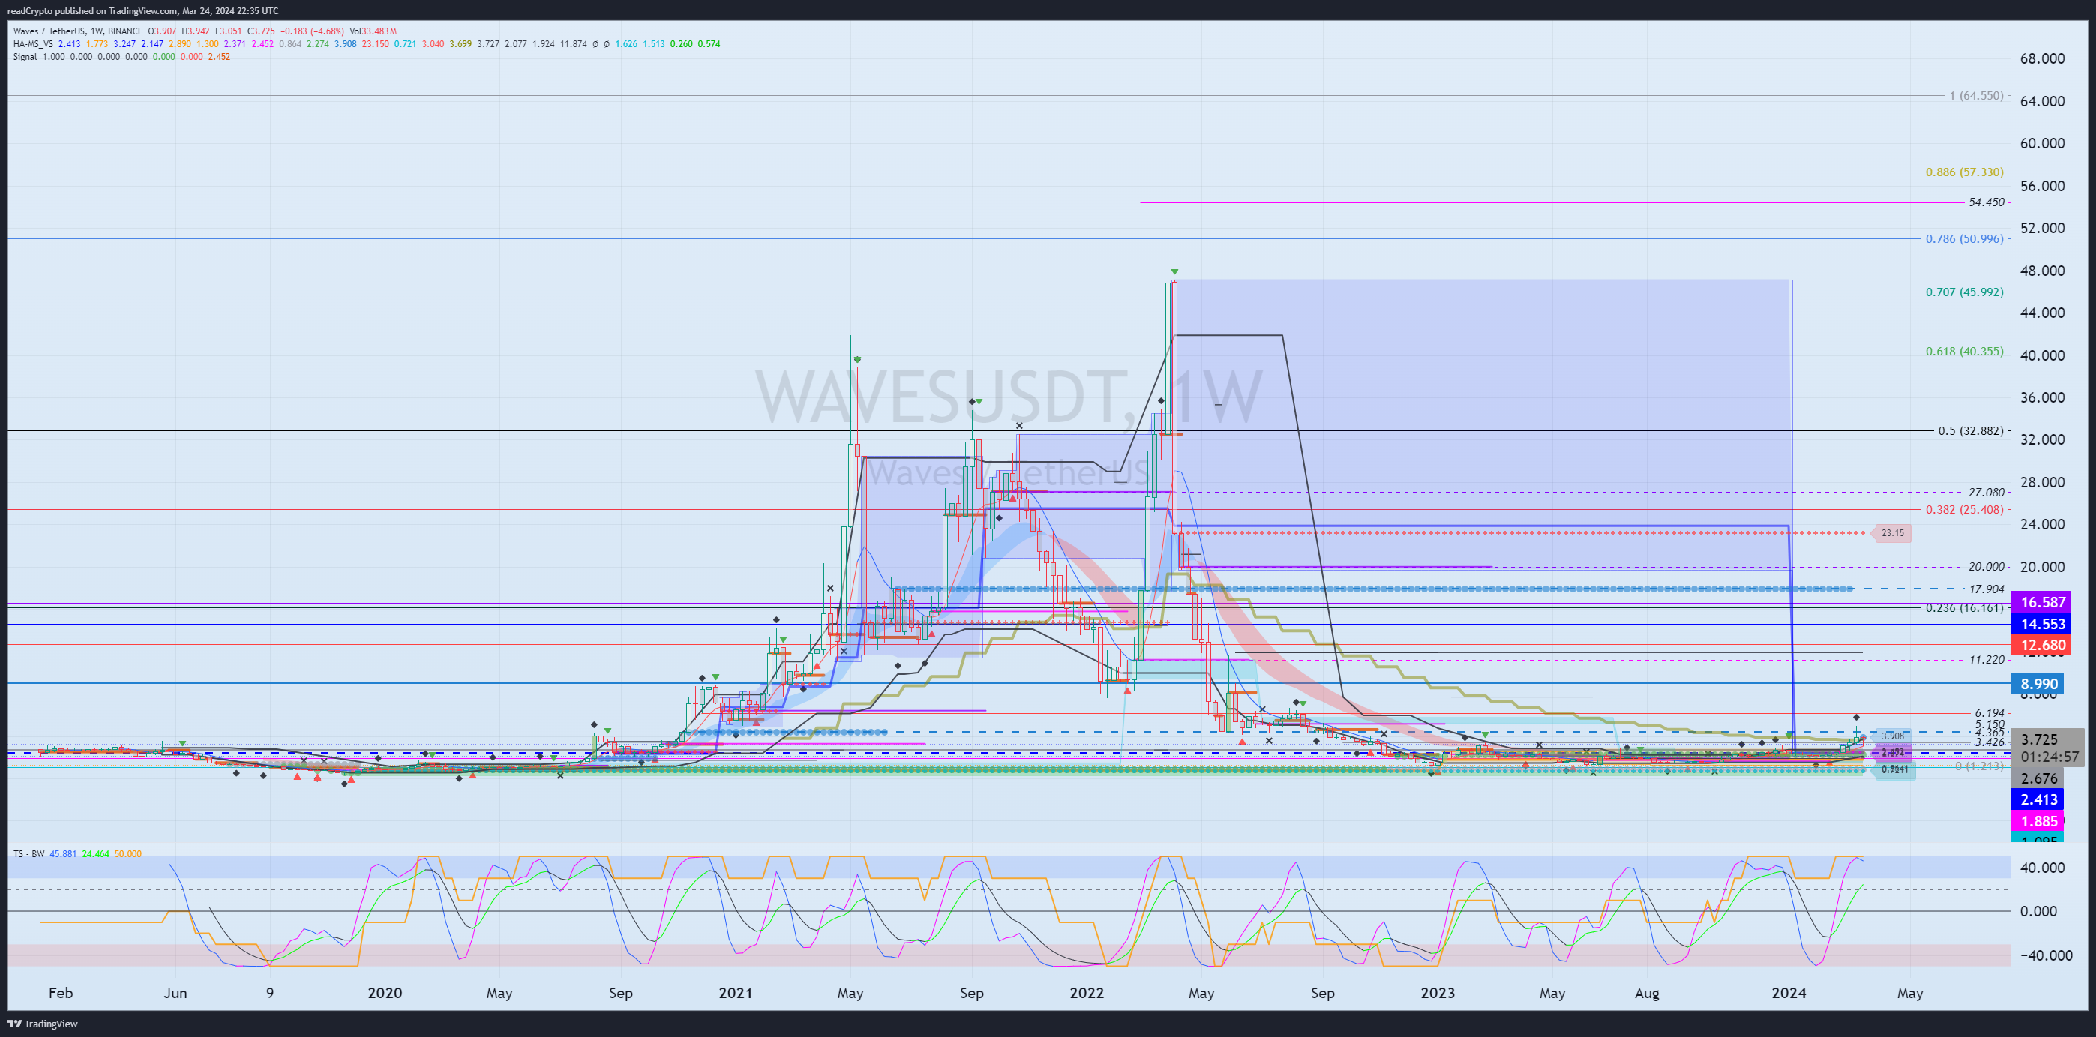Click the -0.183 (-4.68%) change value

coord(312,31)
